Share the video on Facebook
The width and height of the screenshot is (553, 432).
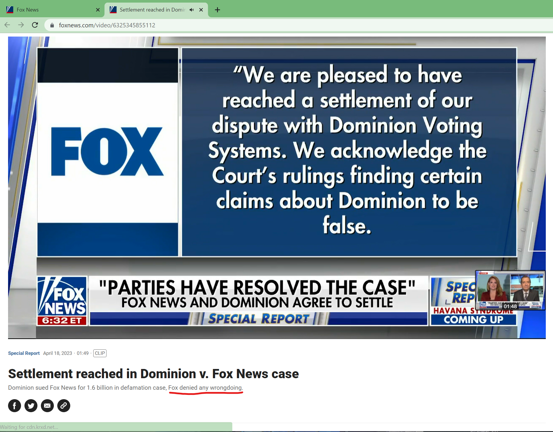pos(14,406)
